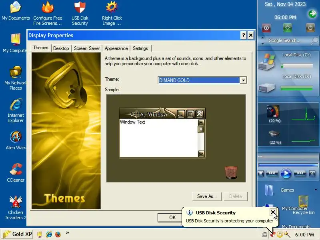The height and width of the screenshot is (240, 320).
Task: Close the USB Disk Security balloon
Action: 273,212
